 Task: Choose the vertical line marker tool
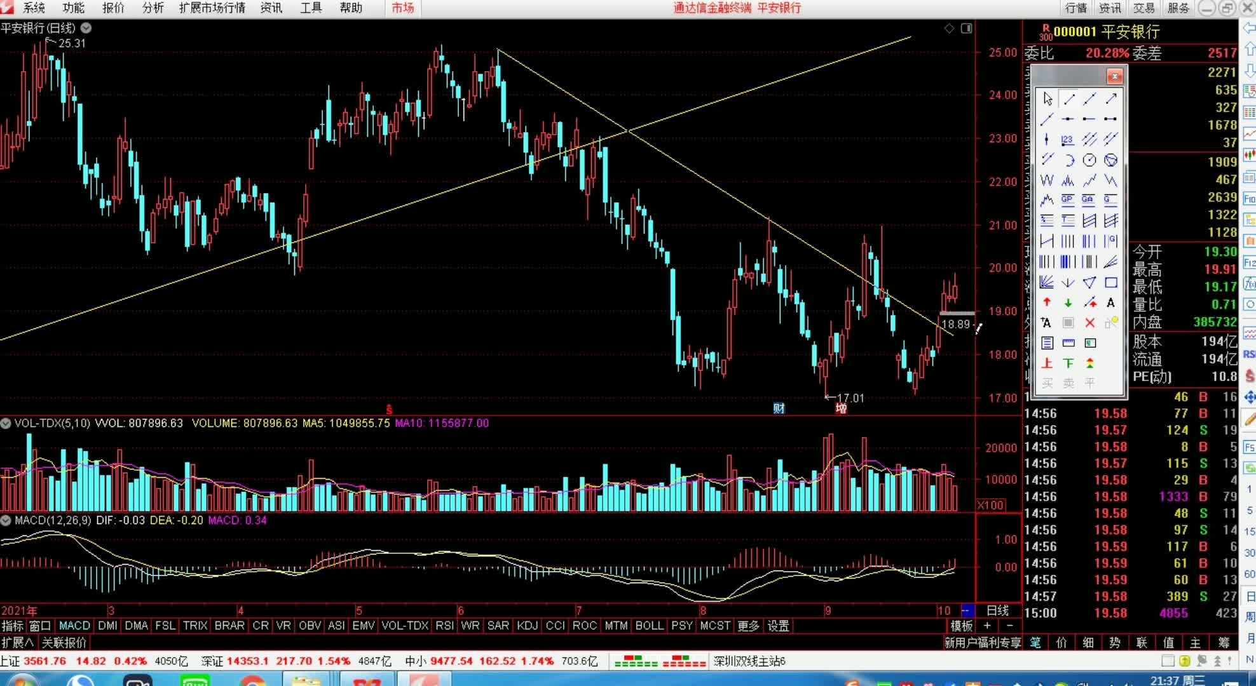click(x=1048, y=140)
